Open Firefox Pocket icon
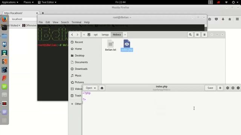Image resolution: width=241 pixels, height=135 pixels. click(x=216, y=19)
